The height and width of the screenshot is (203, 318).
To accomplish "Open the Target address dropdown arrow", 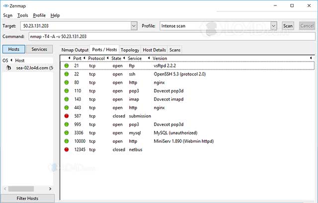I will 134,26.
